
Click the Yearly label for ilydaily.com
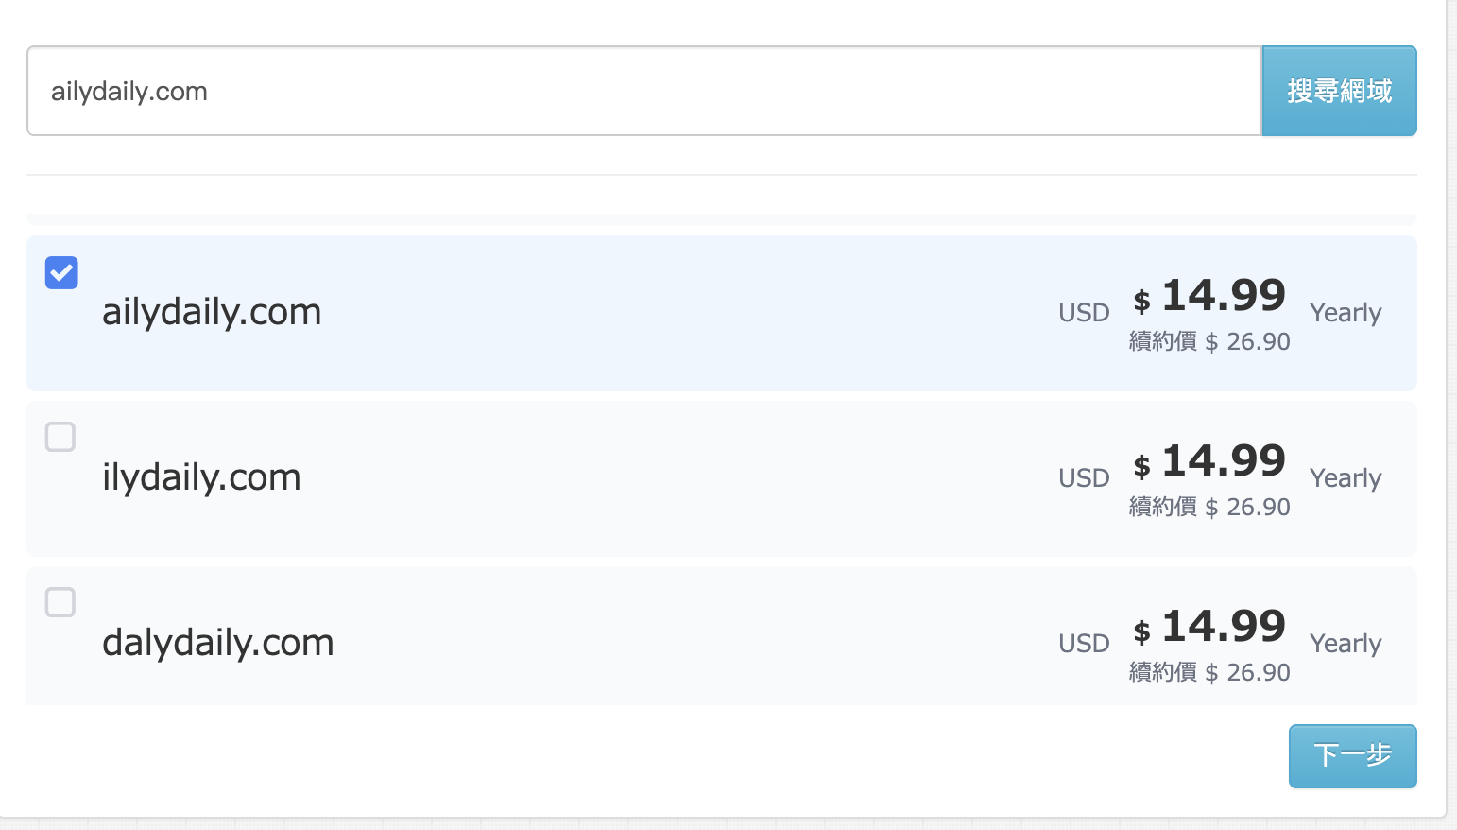[x=1346, y=478]
